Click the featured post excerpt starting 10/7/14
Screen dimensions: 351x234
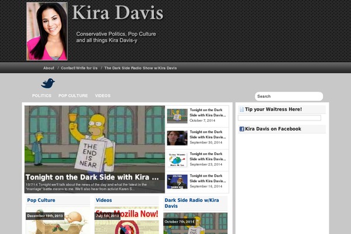point(86,187)
